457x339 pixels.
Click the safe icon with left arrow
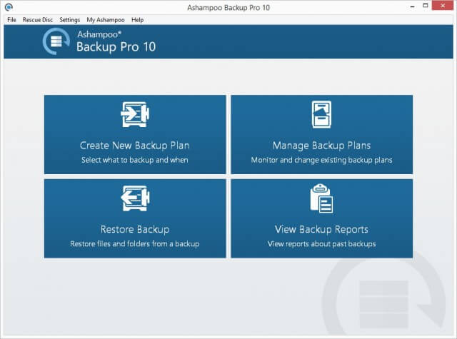(x=135, y=198)
